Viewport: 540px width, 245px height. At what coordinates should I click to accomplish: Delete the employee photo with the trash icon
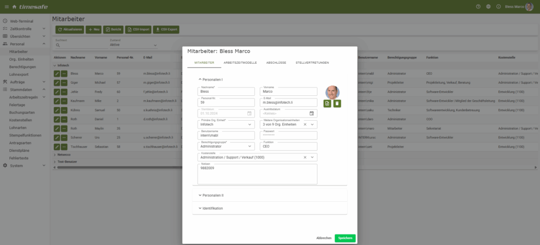(337, 104)
